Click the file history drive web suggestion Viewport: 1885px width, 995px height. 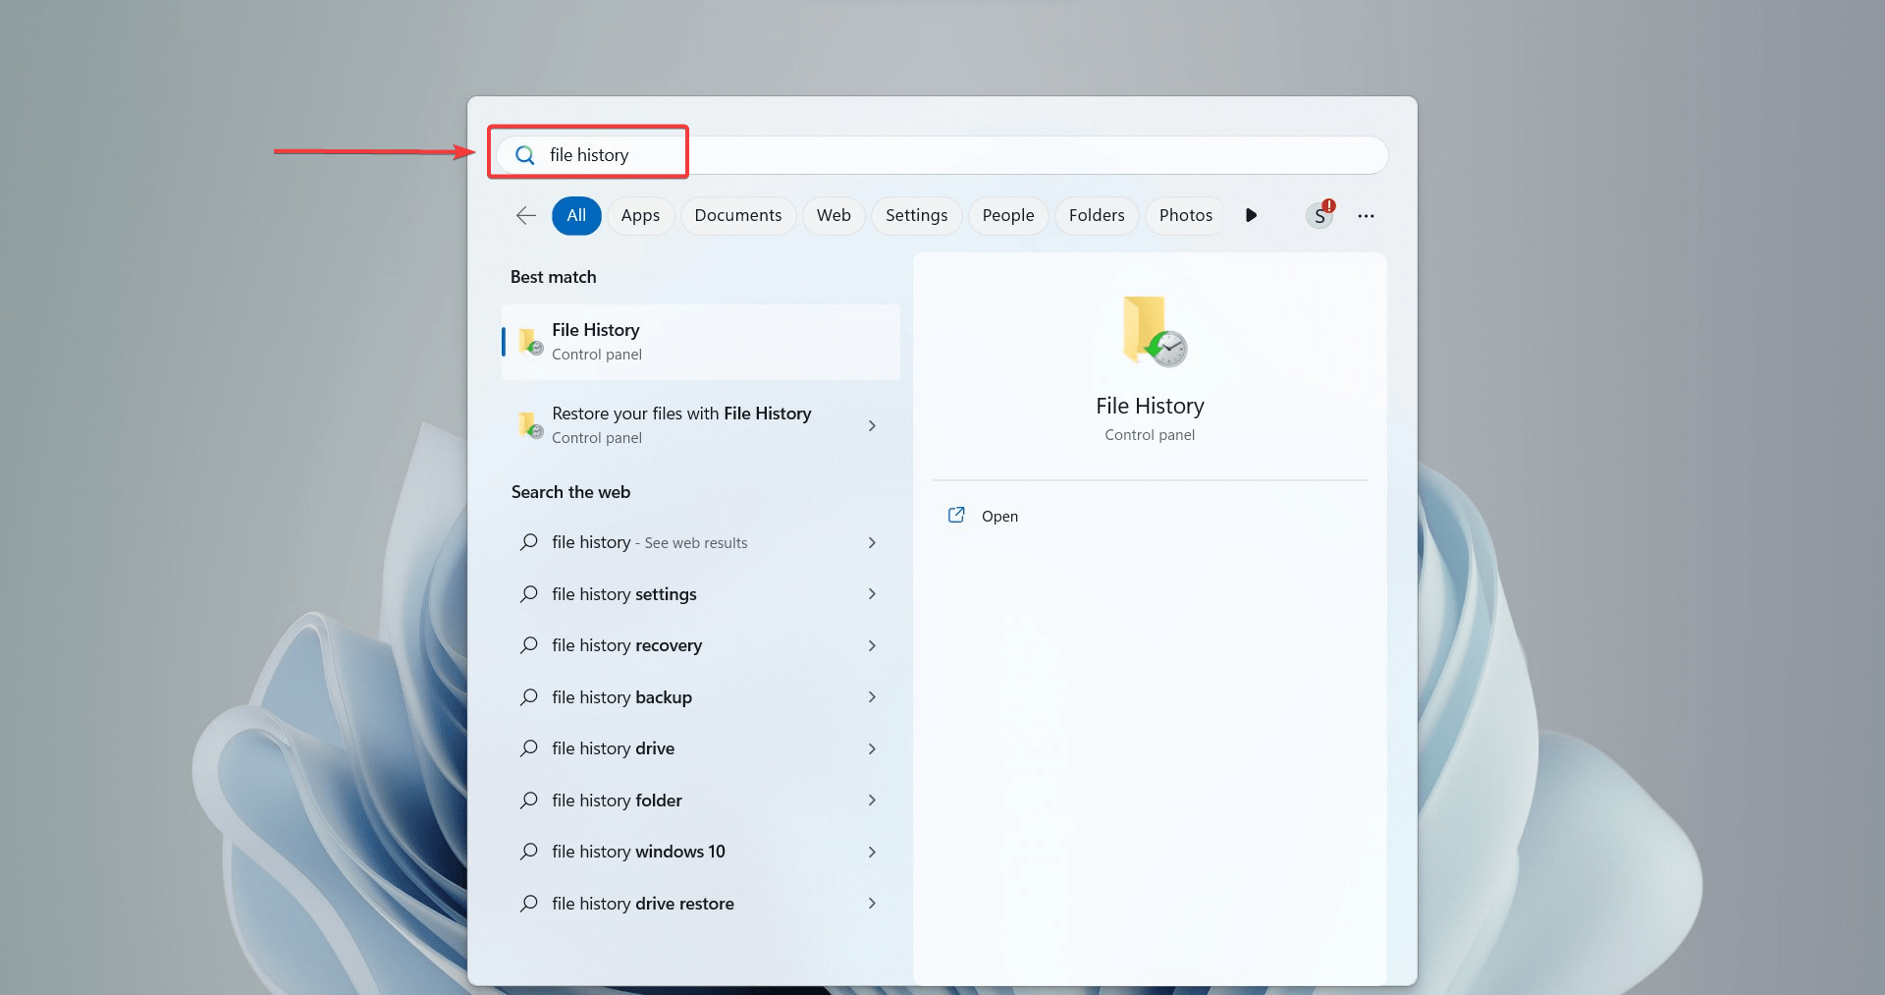point(700,748)
